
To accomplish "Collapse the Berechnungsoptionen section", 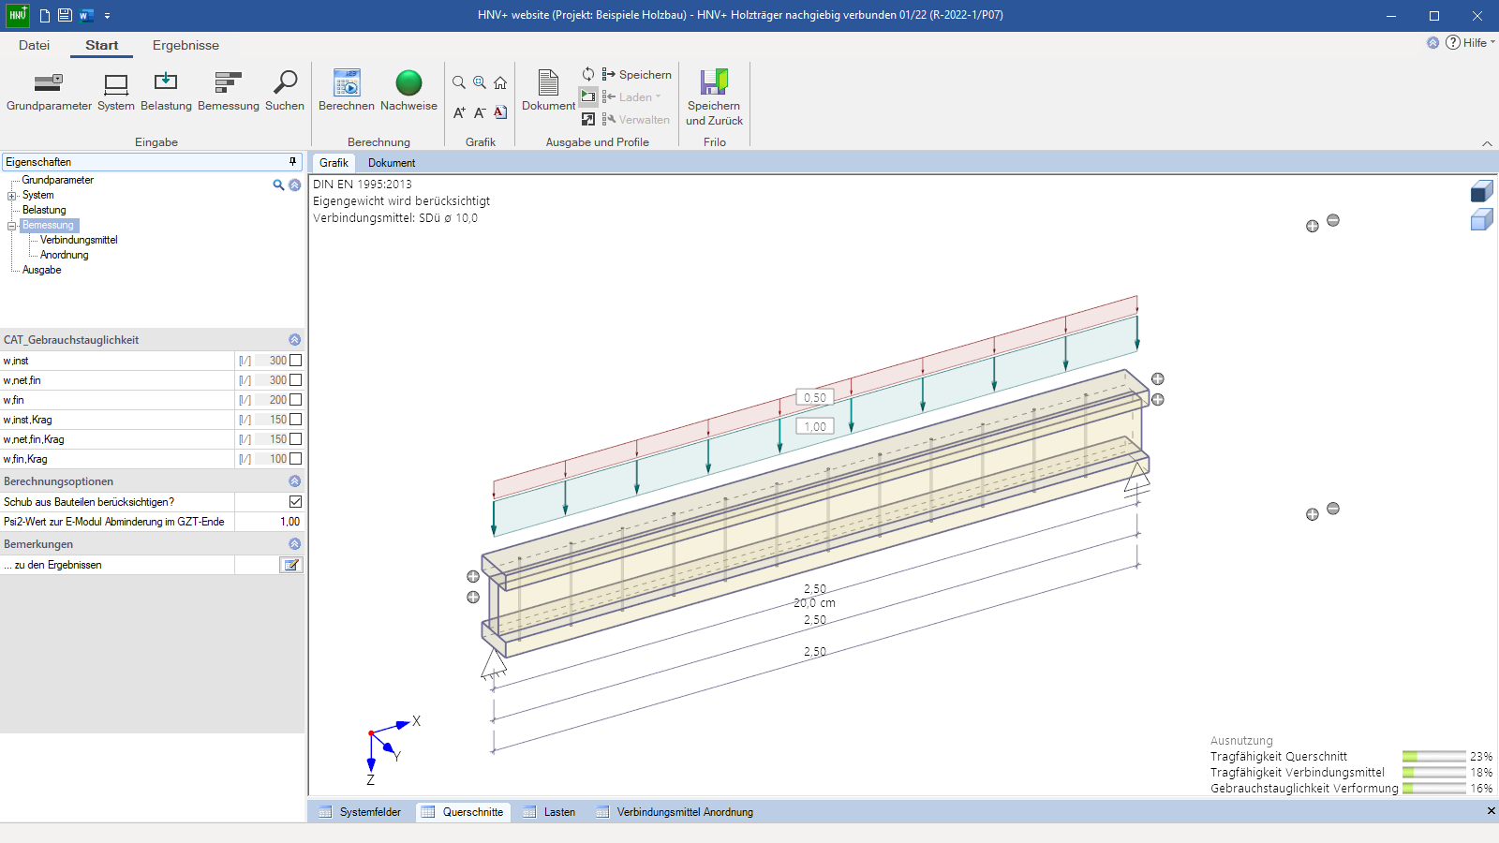I will coord(295,481).
